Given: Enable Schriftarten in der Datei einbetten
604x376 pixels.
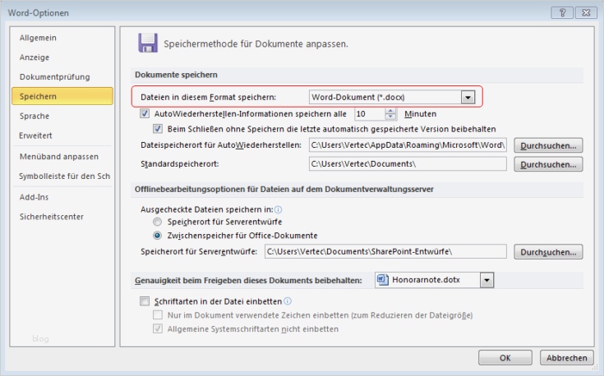Looking at the screenshot, I should click(146, 301).
